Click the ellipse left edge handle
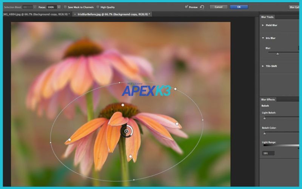 coord(51,143)
